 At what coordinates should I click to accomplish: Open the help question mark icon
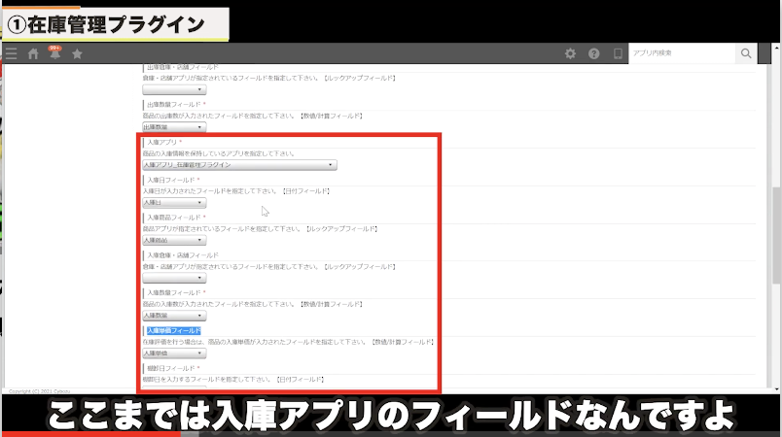tap(593, 53)
